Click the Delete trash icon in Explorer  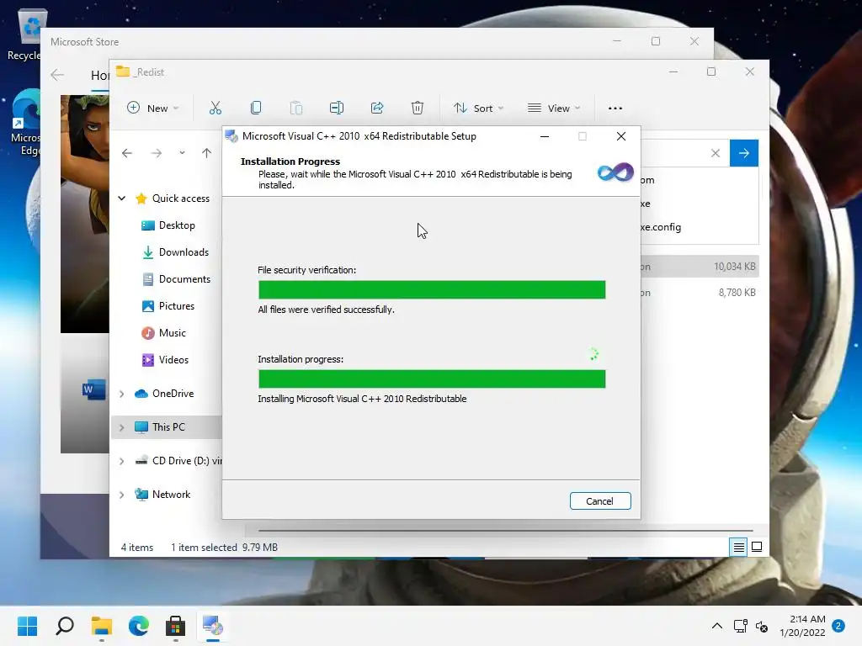(418, 109)
